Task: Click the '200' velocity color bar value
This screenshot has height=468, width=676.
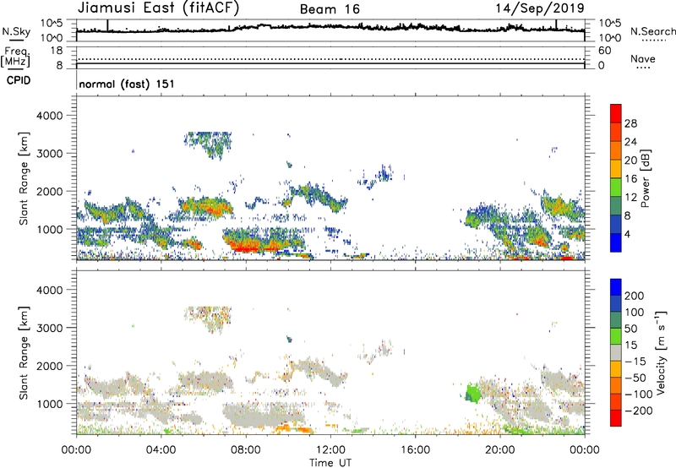Action: [635, 296]
